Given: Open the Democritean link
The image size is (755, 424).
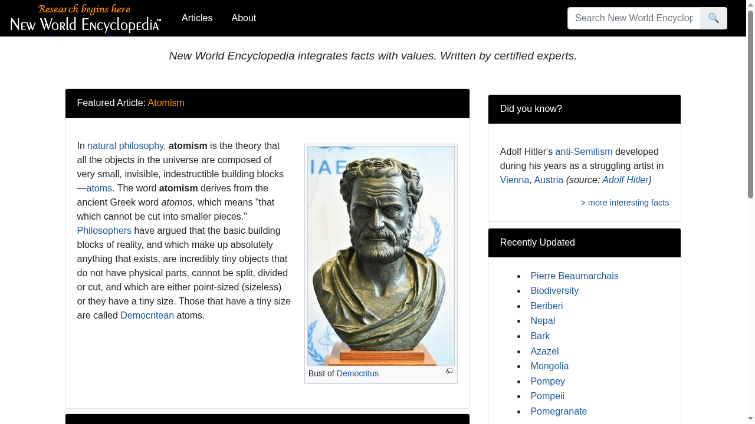Looking at the screenshot, I should [x=147, y=315].
